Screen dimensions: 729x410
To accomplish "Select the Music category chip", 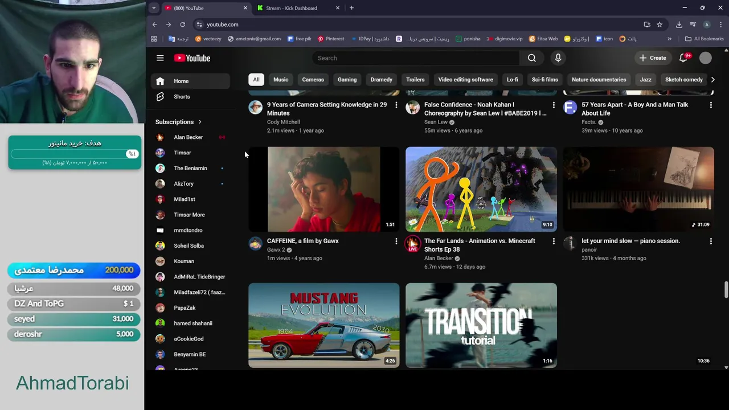I will [x=281, y=80].
